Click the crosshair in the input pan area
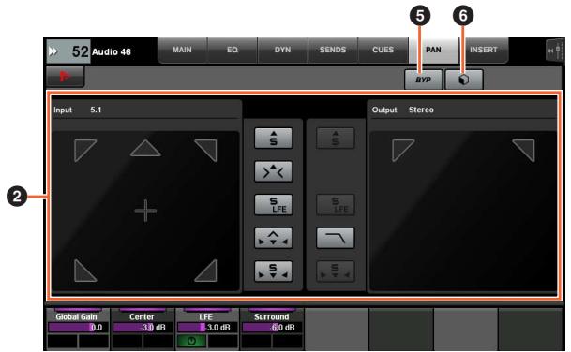This screenshot has height=352, width=571. (145, 211)
